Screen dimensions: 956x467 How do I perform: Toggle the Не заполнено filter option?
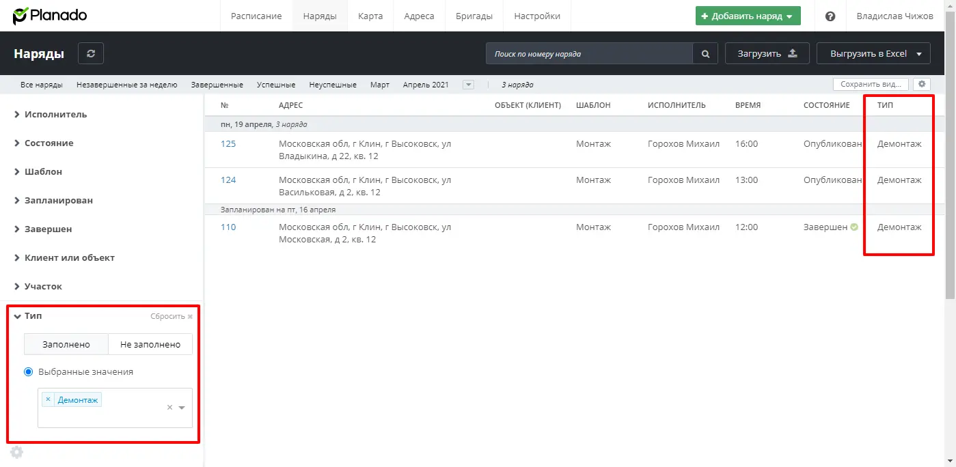pos(150,344)
